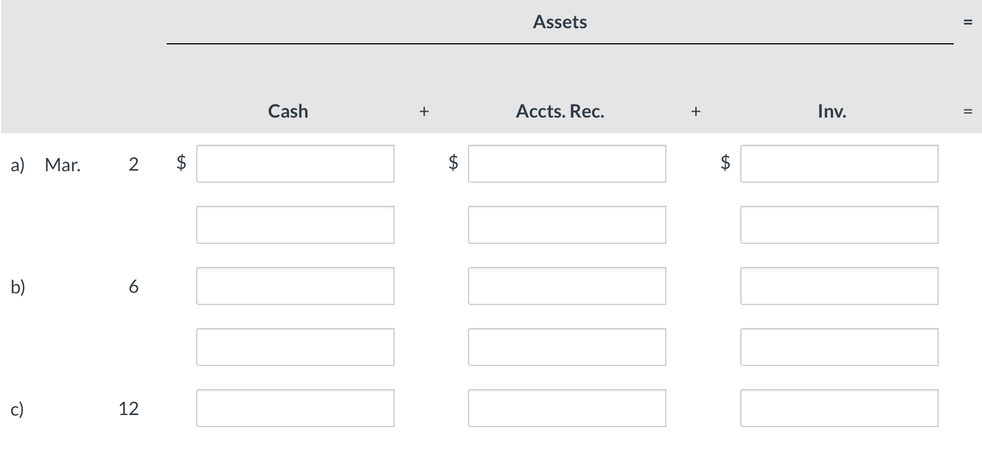Select the second Inv. box under entry b)
This screenshot has height=460, width=982.
click(839, 346)
